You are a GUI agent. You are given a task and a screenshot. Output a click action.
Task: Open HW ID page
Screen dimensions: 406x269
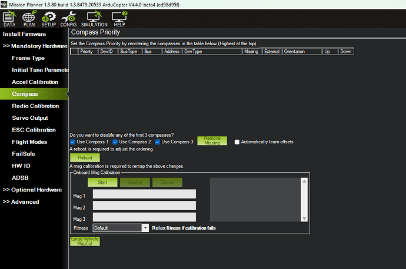(21, 166)
